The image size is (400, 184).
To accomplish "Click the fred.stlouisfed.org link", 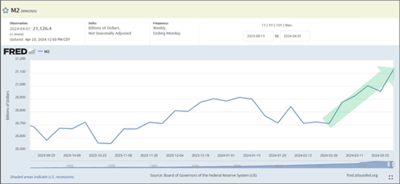I will tap(362, 176).
